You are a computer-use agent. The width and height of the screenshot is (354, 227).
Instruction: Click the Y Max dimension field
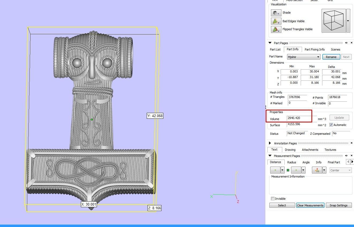click(x=310, y=77)
